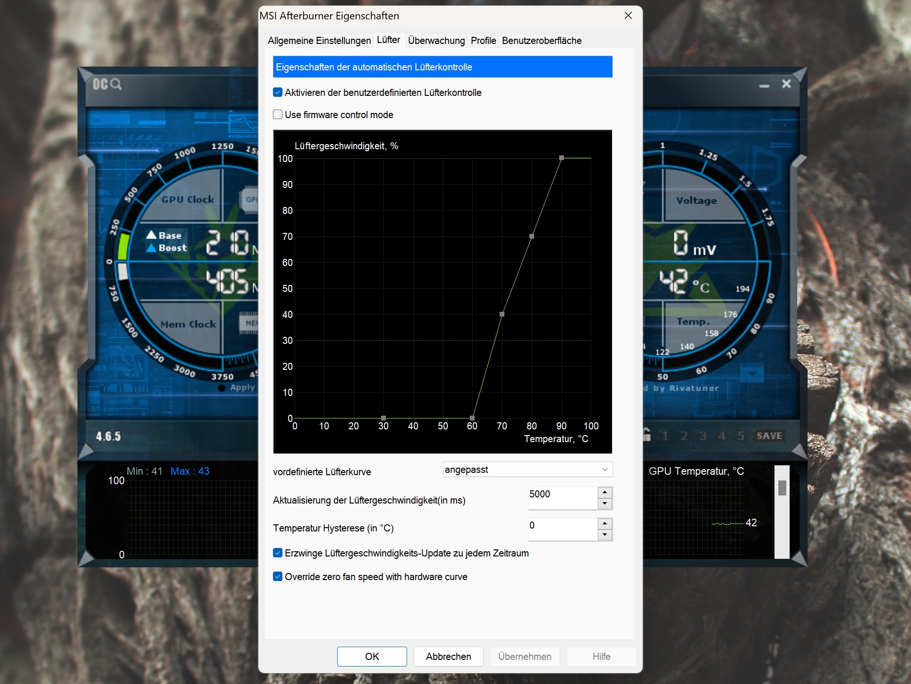The width and height of the screenshot is (911, 684).
Task: Select profile slot 3
Action: tap(703, 436)
